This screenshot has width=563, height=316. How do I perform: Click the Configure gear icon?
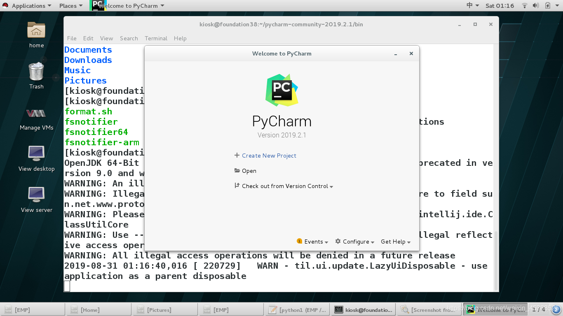[338, 241]
